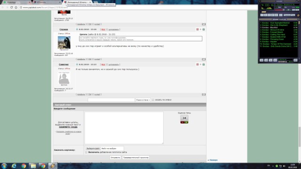This screenshot has height=169, width=301.
Task: Adjust Winamp volume slider
Action: pyautogui.click(x=279, y=10)
